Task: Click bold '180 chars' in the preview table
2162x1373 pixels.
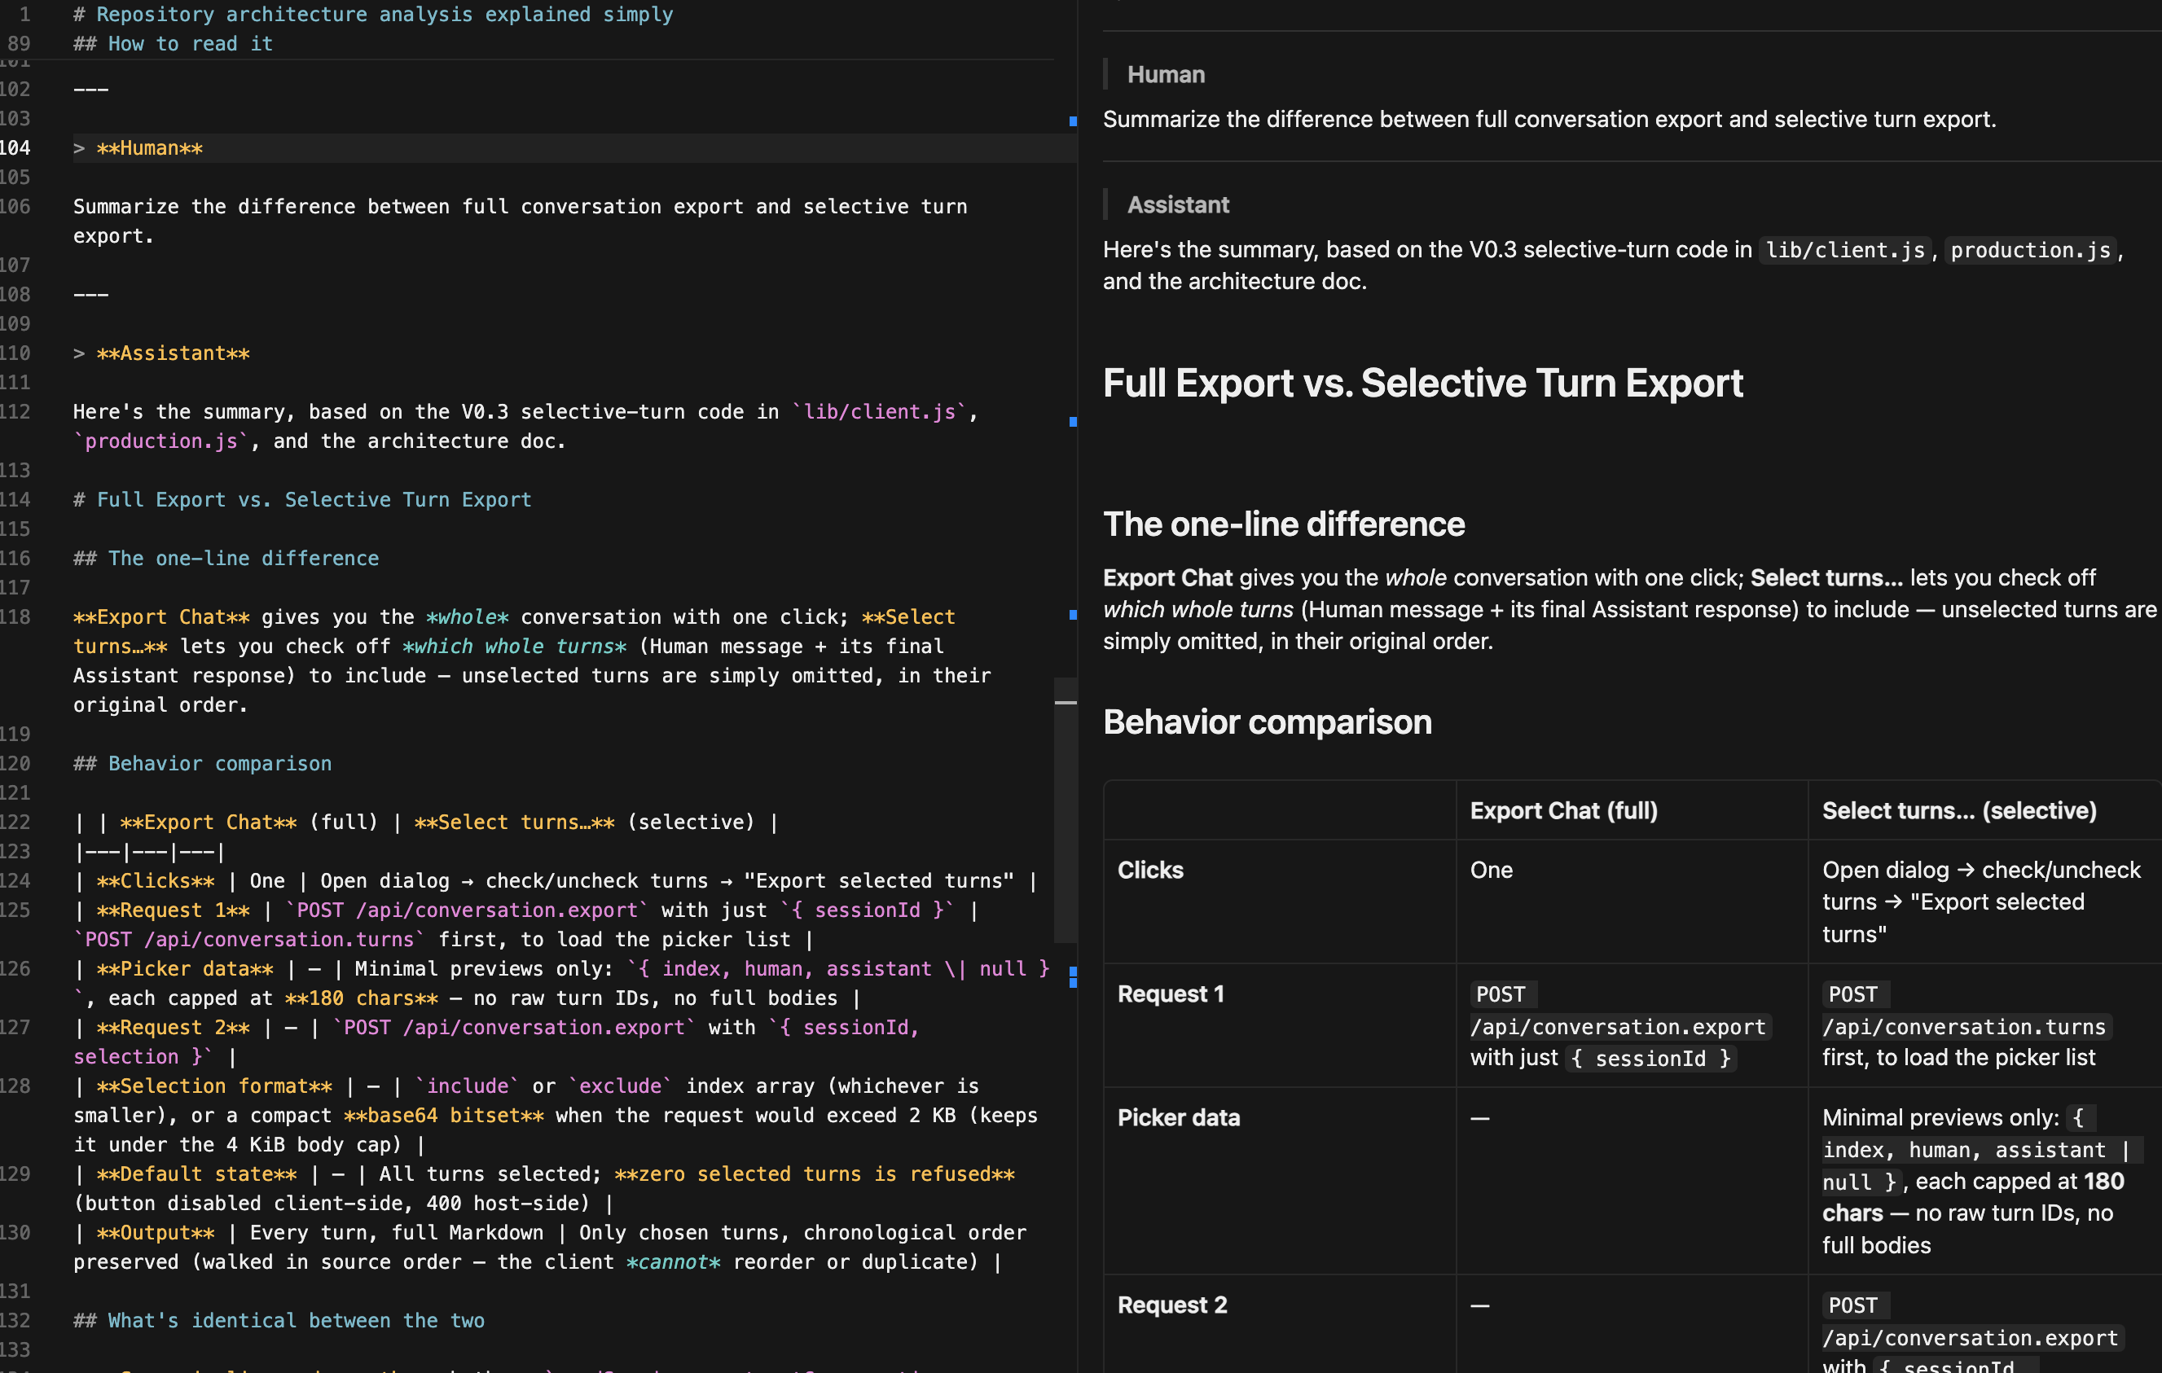Action: click(x=1974, y=1197)
